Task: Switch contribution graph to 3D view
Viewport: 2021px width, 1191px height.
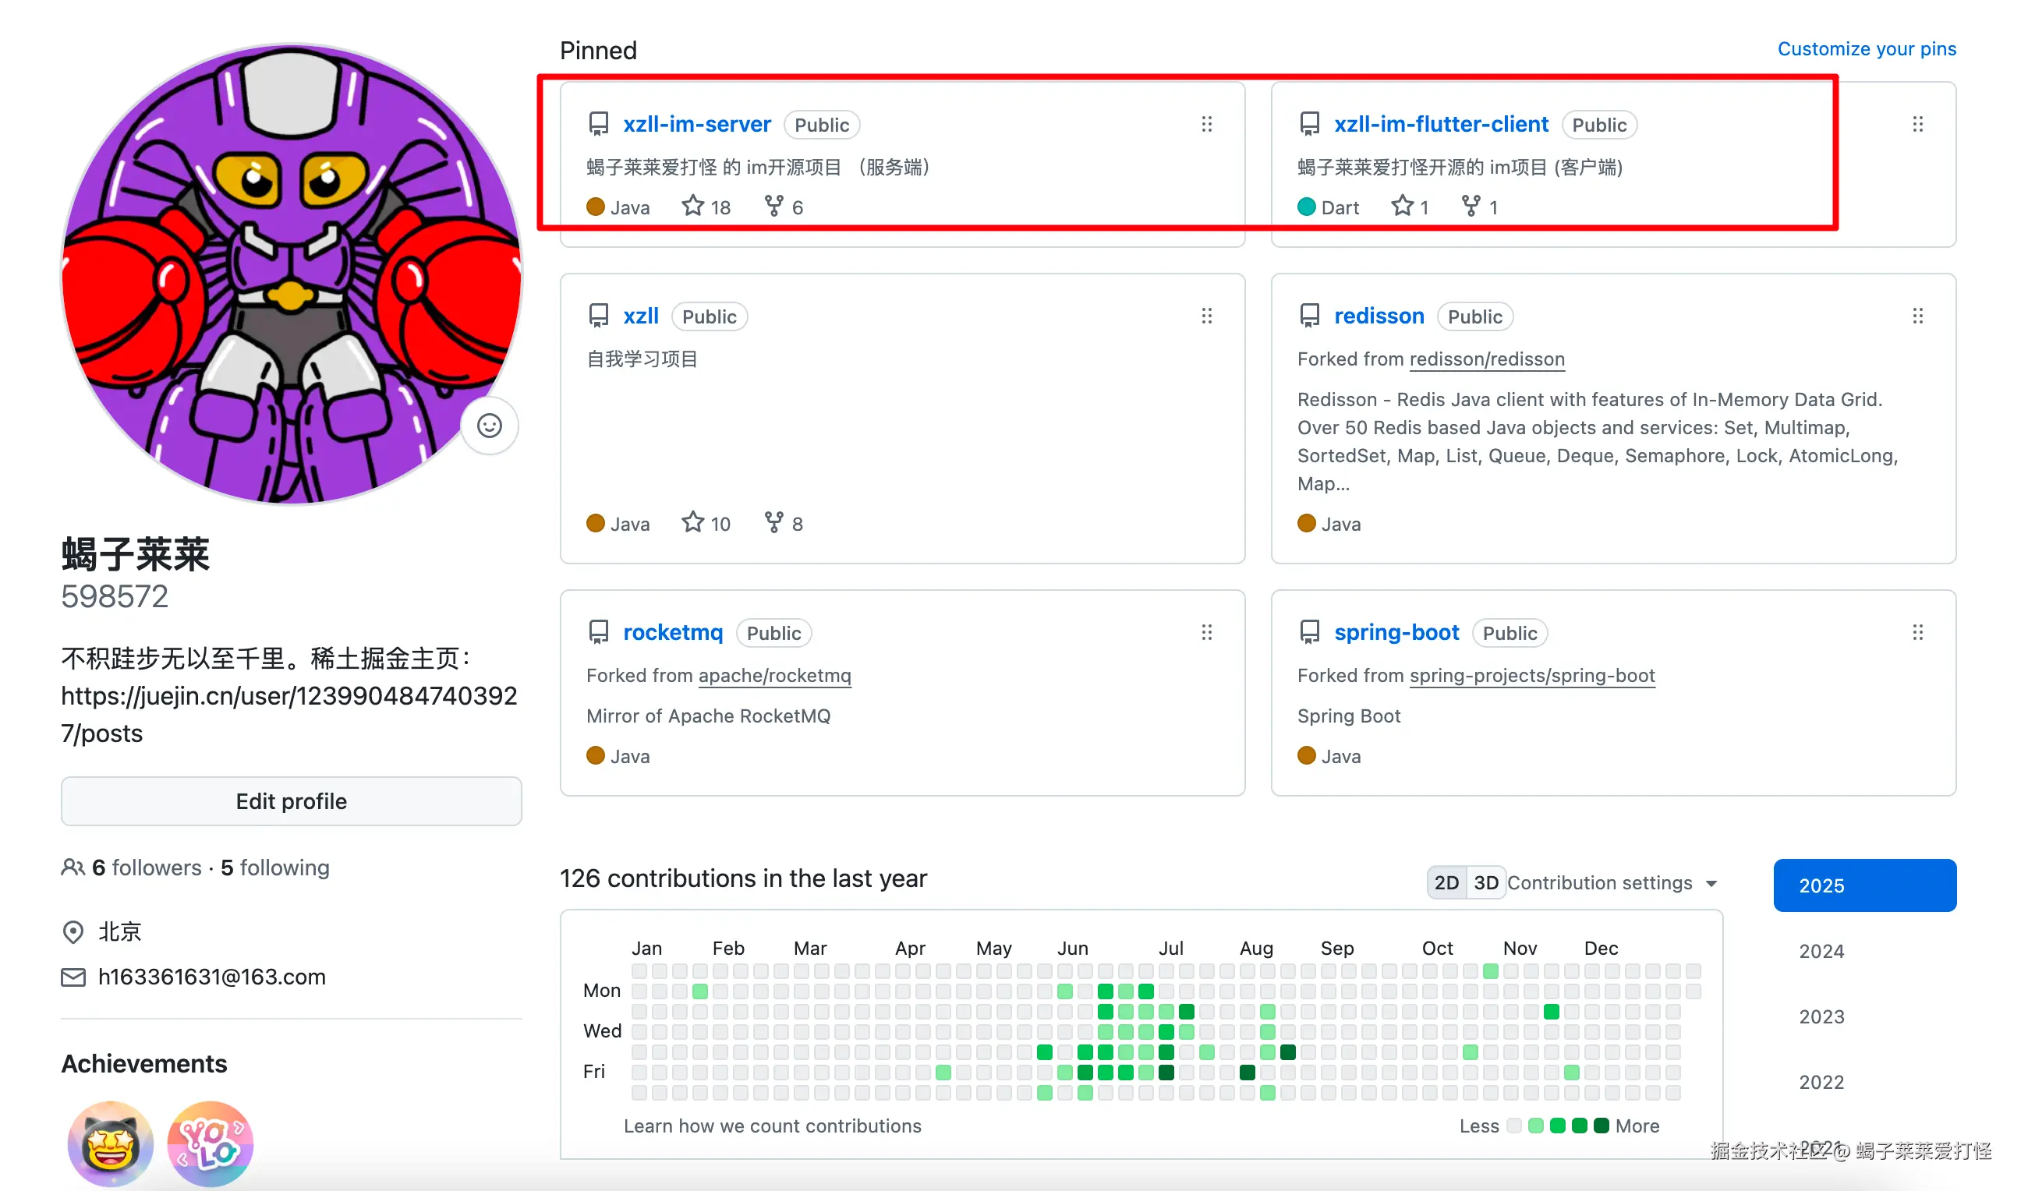Action: pos(1485,883)
